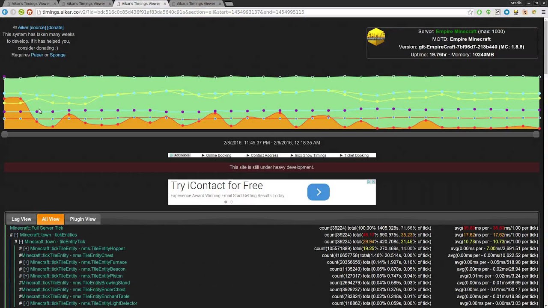Open the [donate] link
Screen dimensions: 548x308
[55, 27]
